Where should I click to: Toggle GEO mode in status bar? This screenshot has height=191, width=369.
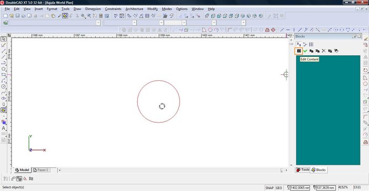click(279, 188)
